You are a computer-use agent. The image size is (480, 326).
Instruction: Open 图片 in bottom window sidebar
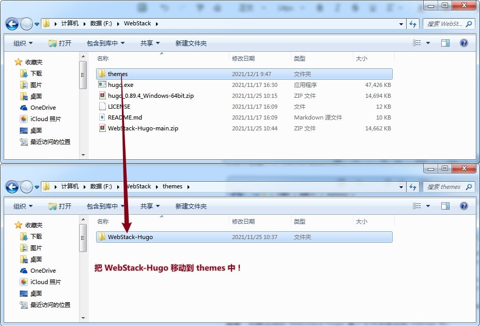[31, 248]
